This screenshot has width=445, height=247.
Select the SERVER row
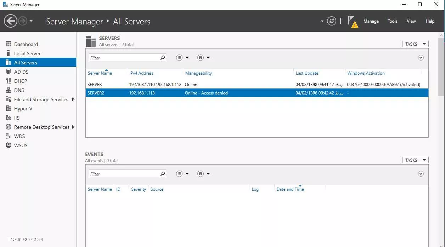(x=257, y=85)
